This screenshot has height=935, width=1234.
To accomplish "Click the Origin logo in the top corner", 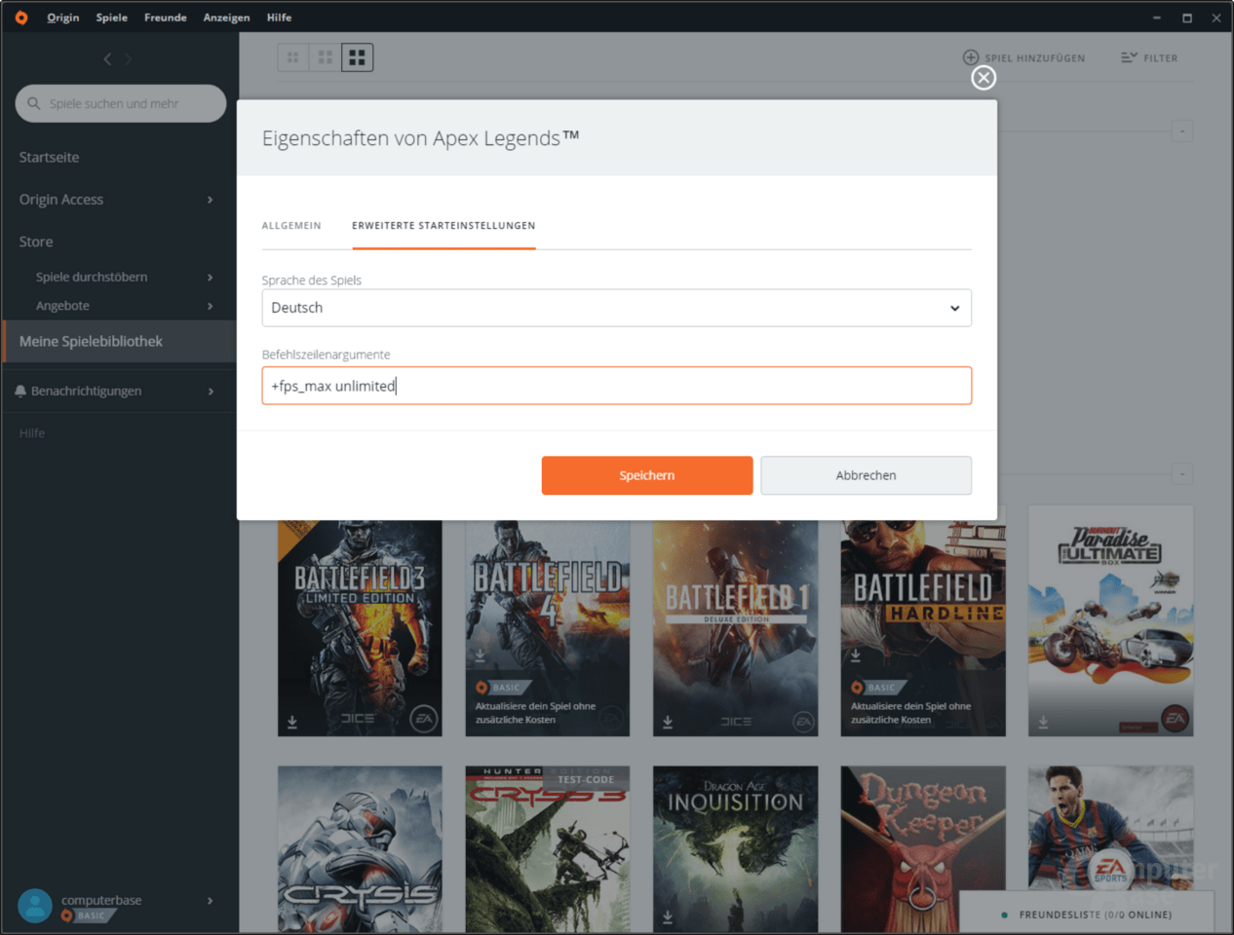I will [x=20, y=17].
